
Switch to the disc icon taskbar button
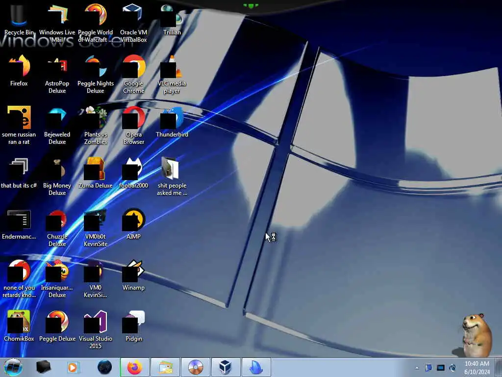(x=196, y=367)
